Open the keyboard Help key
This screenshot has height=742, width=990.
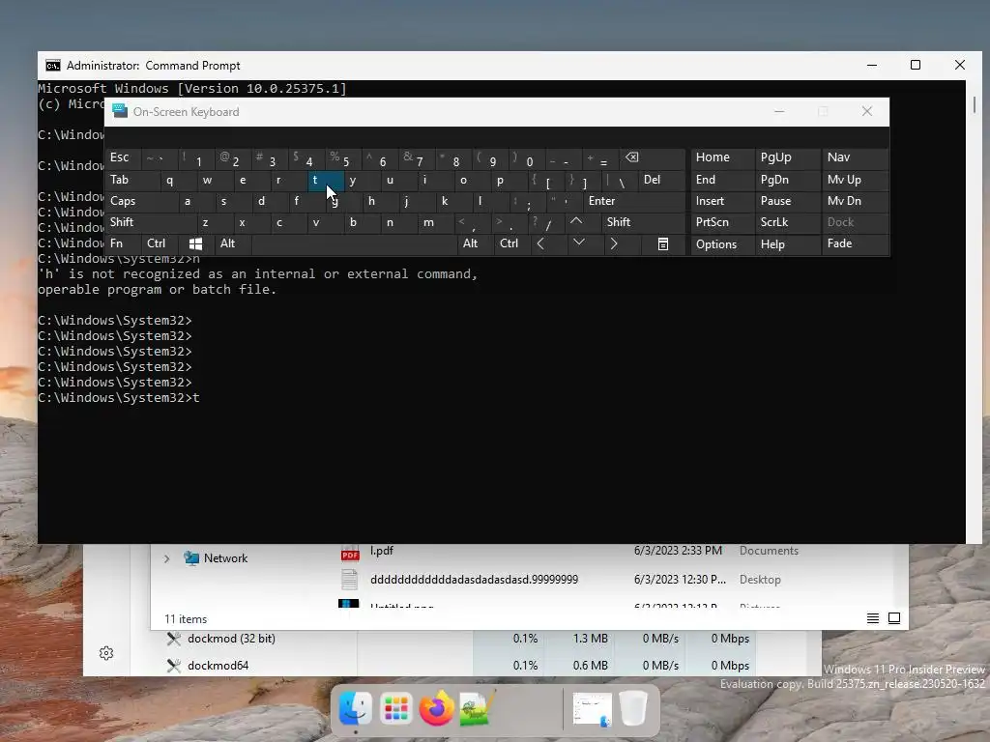click(x=787, y=244)
